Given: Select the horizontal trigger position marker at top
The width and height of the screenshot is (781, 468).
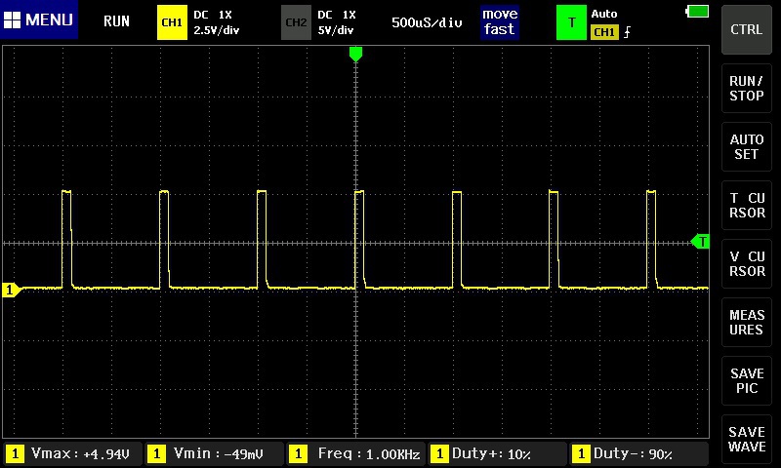Looking at the screenshot, I should (355, 54).
